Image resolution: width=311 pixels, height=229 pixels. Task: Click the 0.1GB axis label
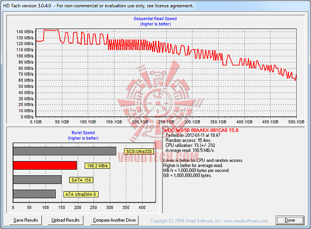[36, 122]
